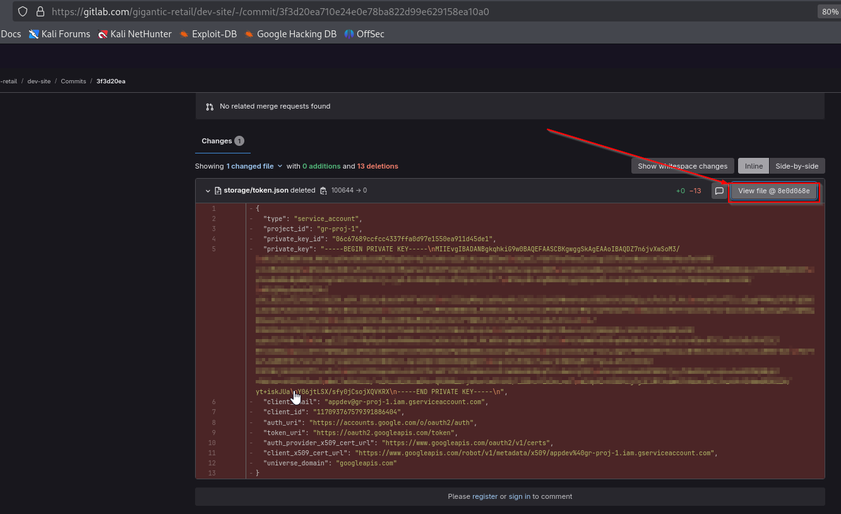Click the 'No related merge requests found' text
Viewport: 841px width, 514px height.
point(275,106)
